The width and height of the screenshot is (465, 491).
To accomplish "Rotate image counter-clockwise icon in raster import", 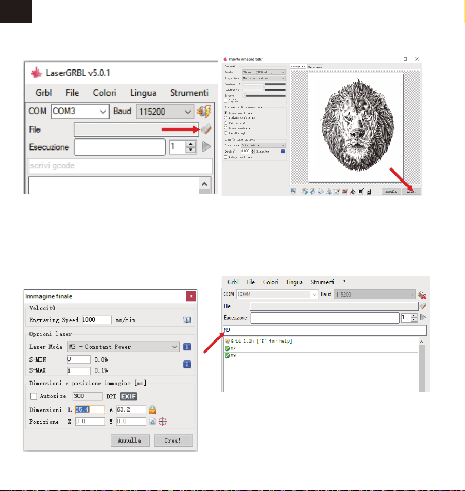I will [x=312, y=192].
